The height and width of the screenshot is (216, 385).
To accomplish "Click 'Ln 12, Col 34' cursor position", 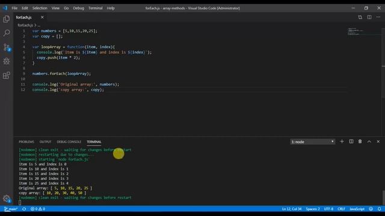I will [292, 209].
